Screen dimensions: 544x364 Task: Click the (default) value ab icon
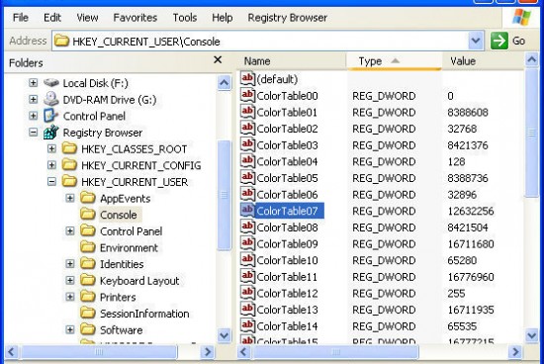tap(247, 79)
